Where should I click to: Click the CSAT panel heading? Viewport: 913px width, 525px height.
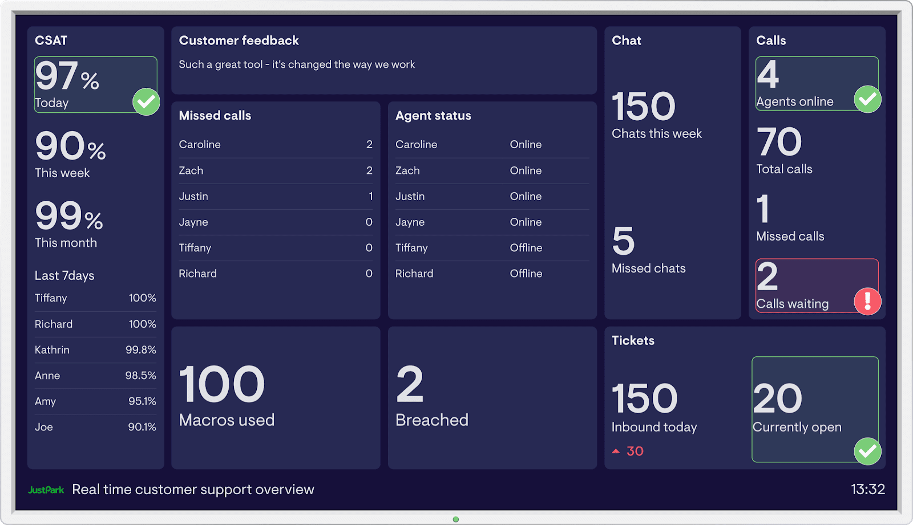(x=51, y=40)
